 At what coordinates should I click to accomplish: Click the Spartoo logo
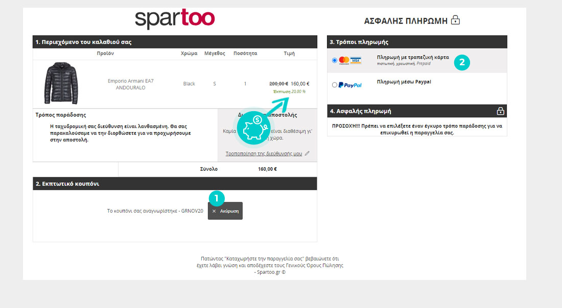[x=175, y=18]
